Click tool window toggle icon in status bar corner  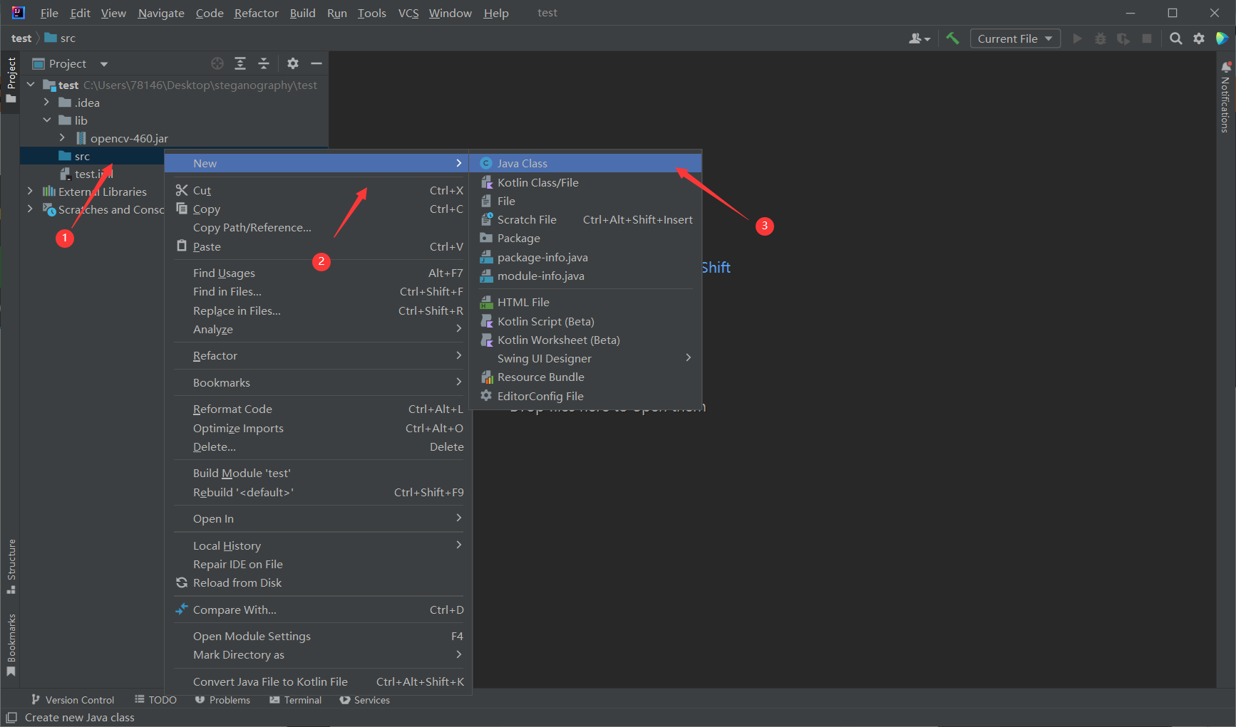[x=11, y=717]
